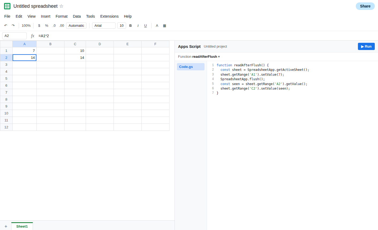378x230 pixels.
Task: Decrease decimal places (.0) icon
Action: coord(54,26)
